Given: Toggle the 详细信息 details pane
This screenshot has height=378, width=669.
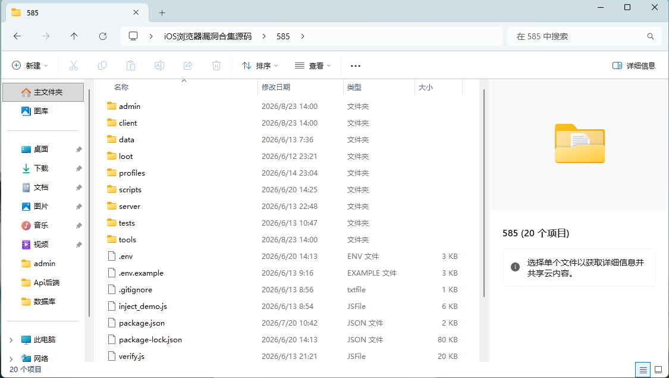Looking at the screenshot, I should coord(633,65).
